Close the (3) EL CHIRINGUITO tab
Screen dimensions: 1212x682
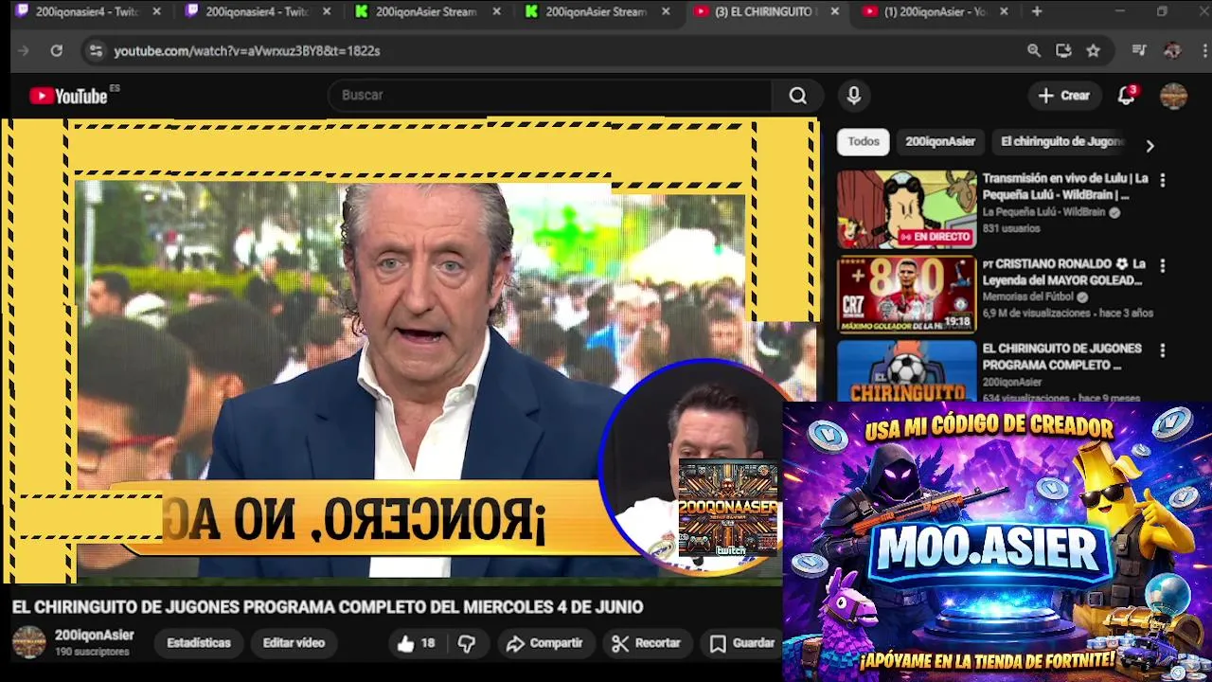pyautogui.click(x=834, y=11)
